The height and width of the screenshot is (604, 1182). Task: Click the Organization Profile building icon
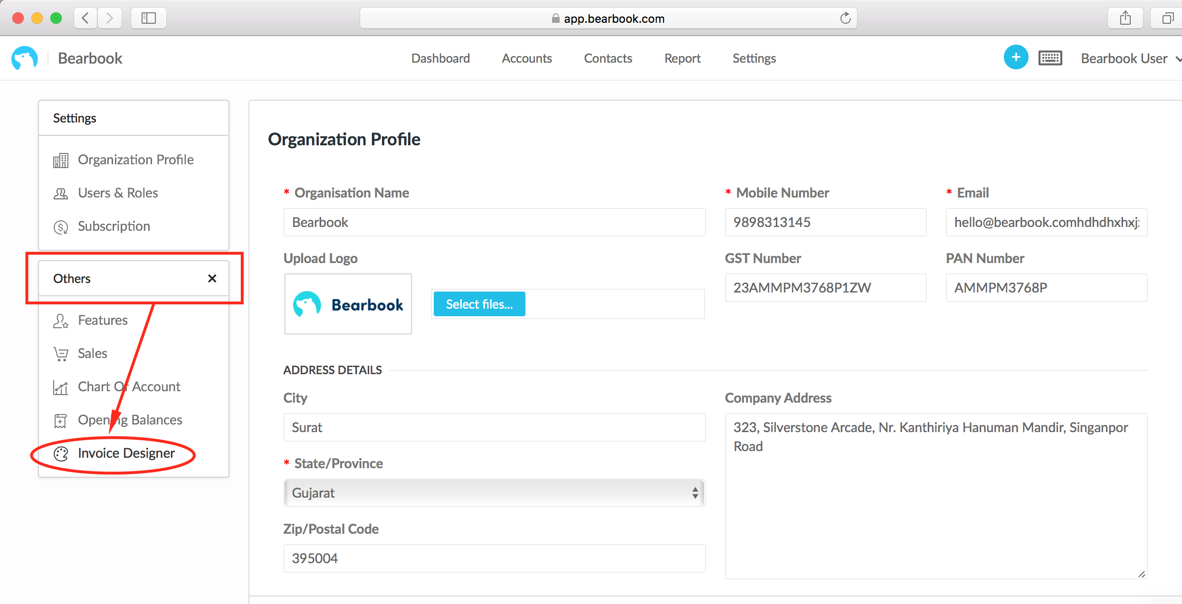click(x=60, y=160)
